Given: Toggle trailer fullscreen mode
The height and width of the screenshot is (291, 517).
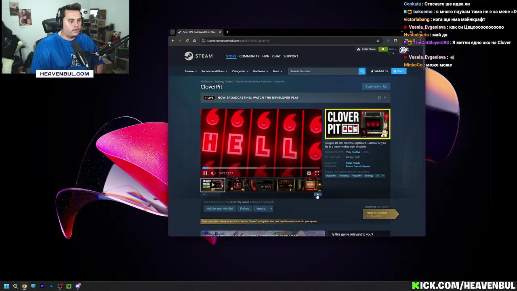Looking at the screenshot, I should pos(317,173).
